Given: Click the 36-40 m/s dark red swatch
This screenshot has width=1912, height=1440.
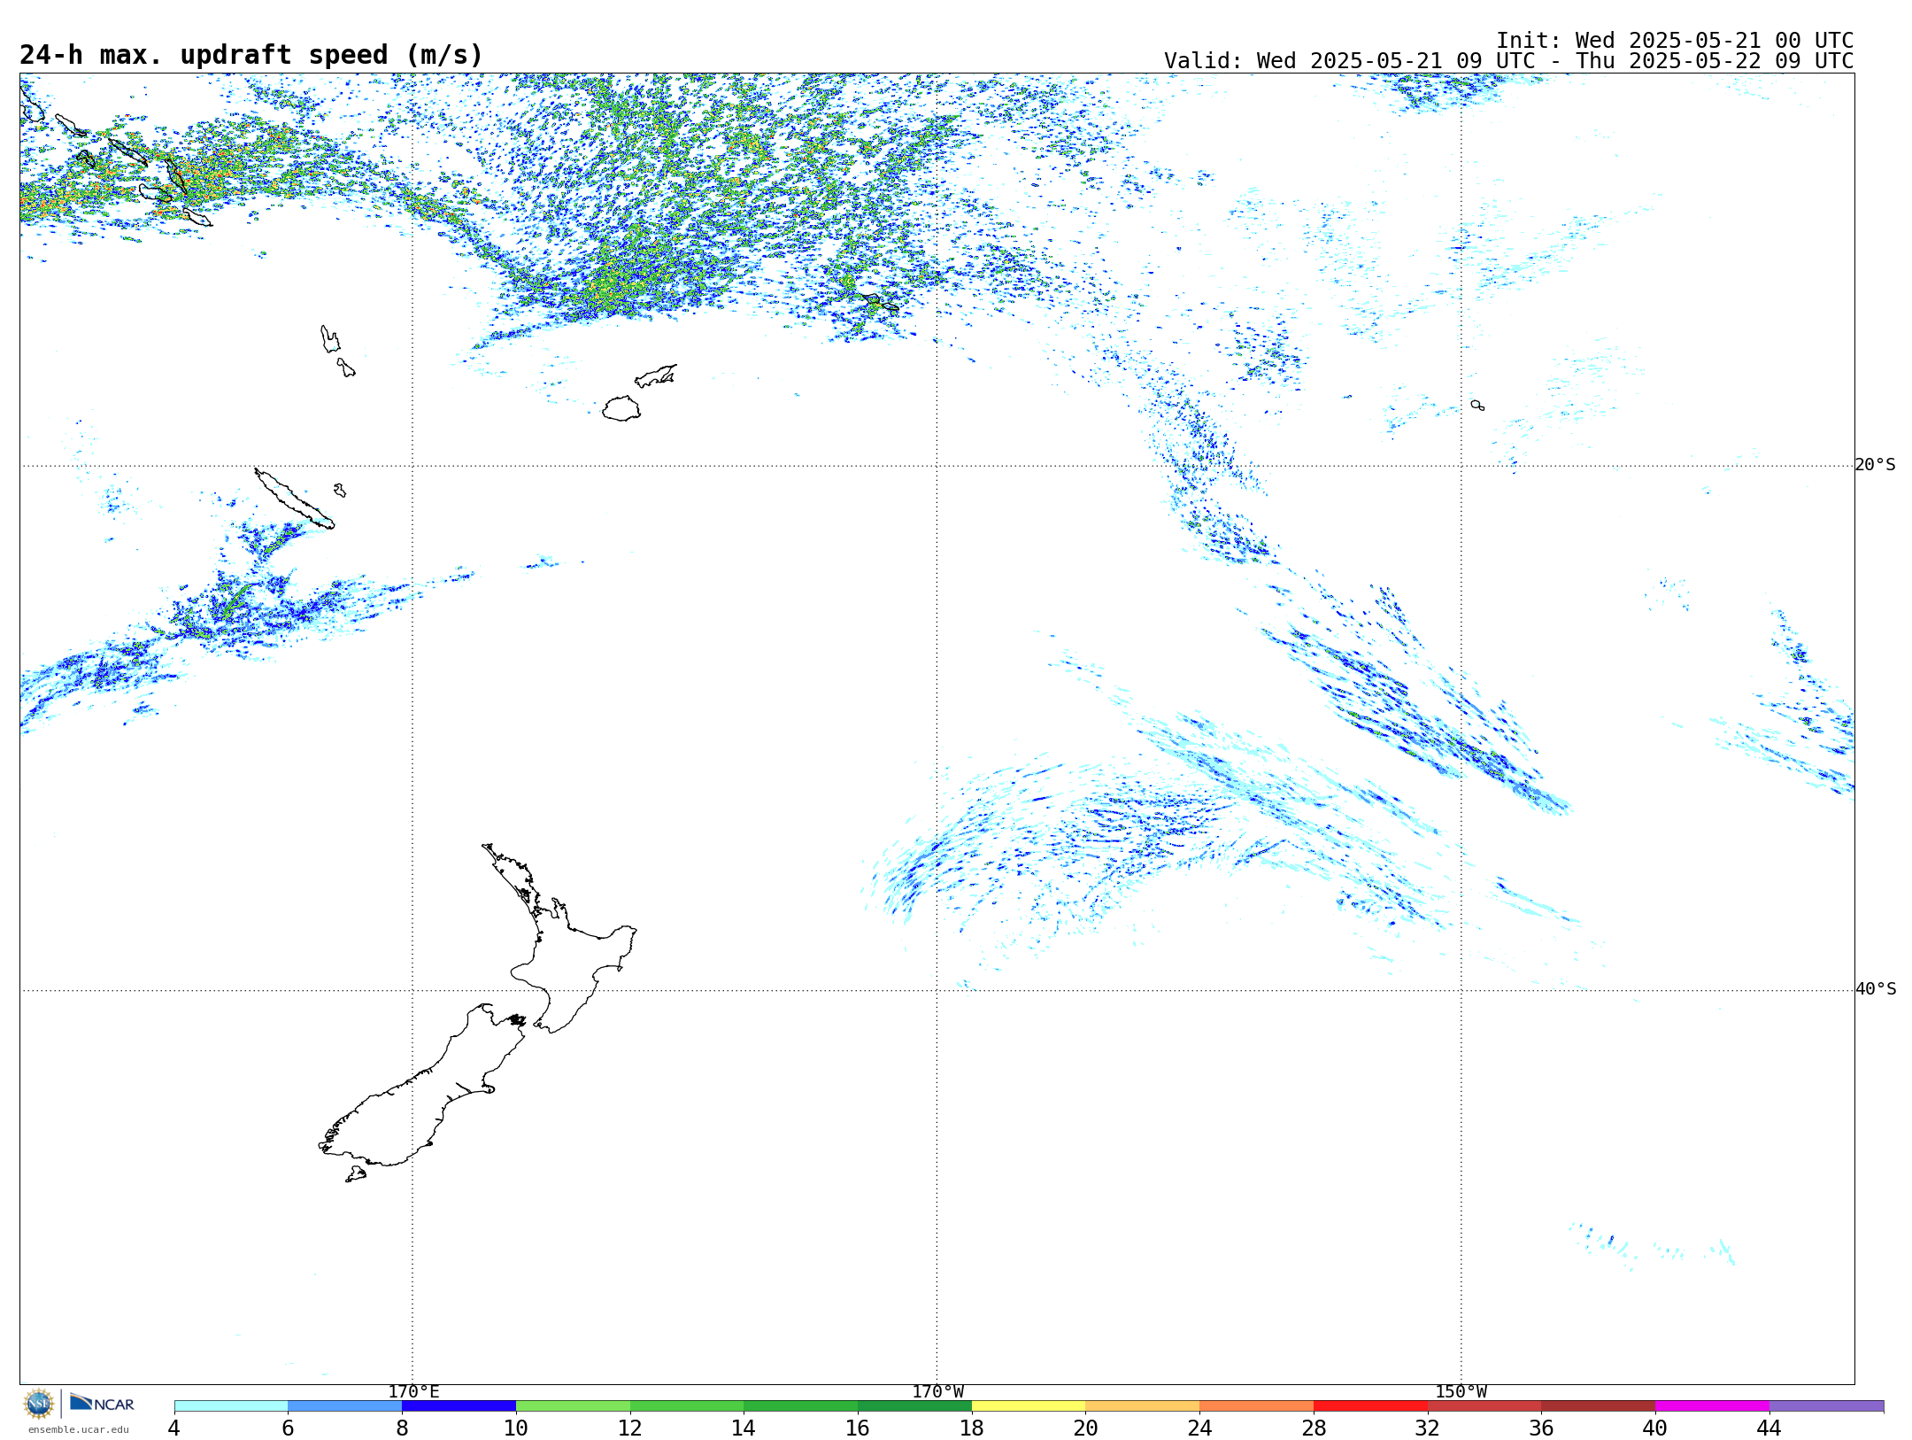Looking at the screenshot, I should (1599, 1405).
